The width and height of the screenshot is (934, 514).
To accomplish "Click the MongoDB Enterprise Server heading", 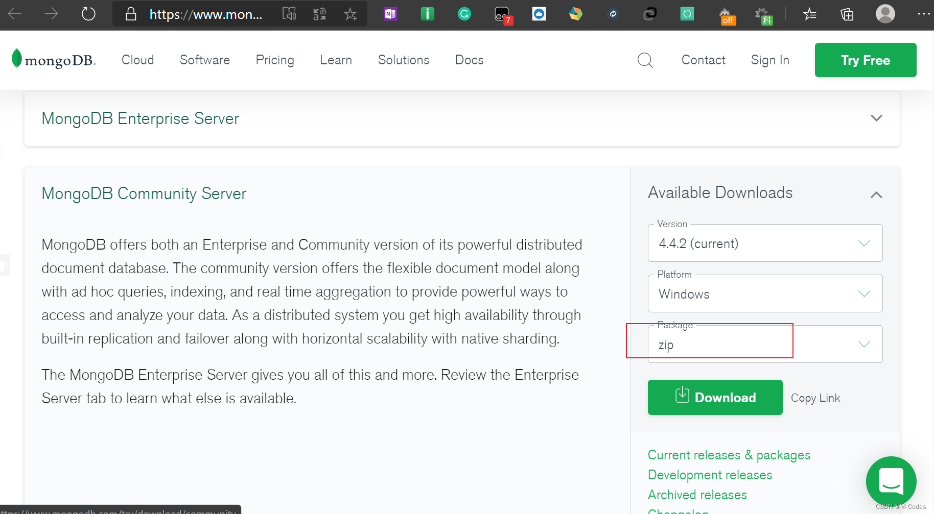I will (141, 118).
